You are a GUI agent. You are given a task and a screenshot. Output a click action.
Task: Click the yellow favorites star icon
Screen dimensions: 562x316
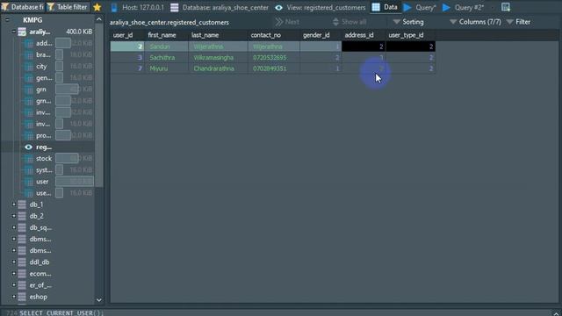97,7
